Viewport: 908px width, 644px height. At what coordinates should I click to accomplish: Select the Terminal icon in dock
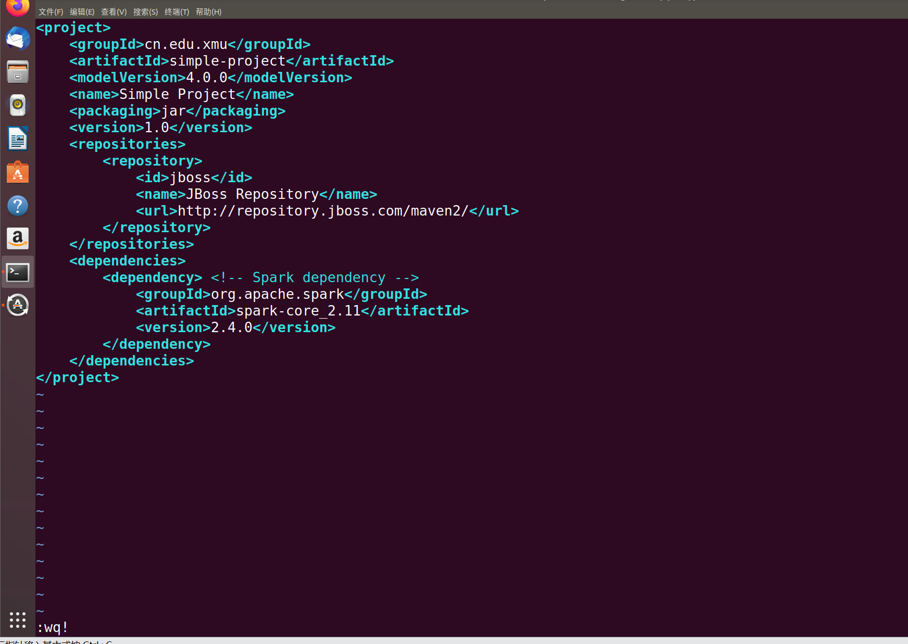point(18,272)
